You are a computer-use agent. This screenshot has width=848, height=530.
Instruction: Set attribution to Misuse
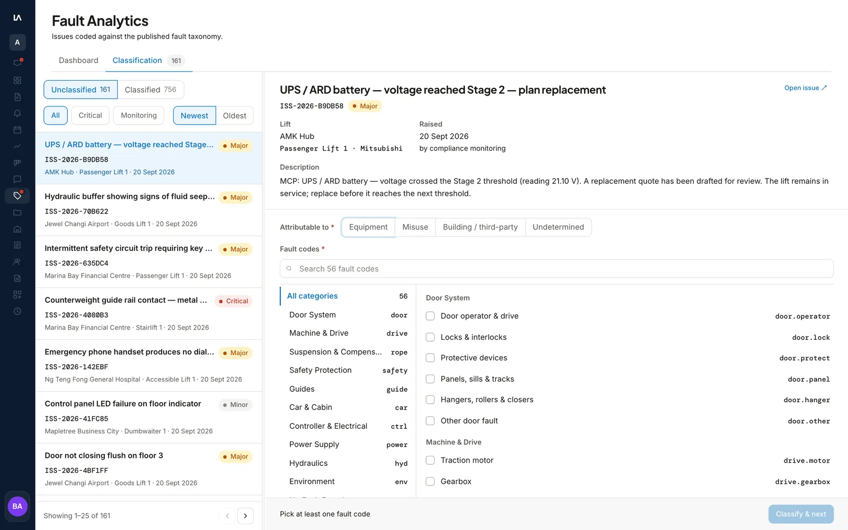coord(415,227)
